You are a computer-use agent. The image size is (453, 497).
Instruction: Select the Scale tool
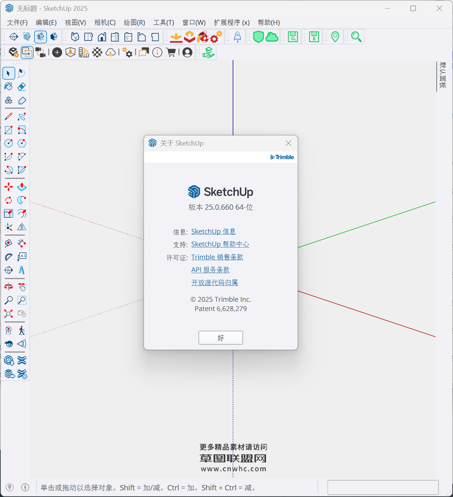click(8, 213)
